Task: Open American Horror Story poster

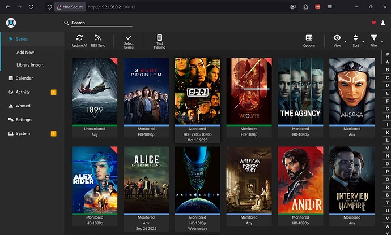Action: click(249, 180)
